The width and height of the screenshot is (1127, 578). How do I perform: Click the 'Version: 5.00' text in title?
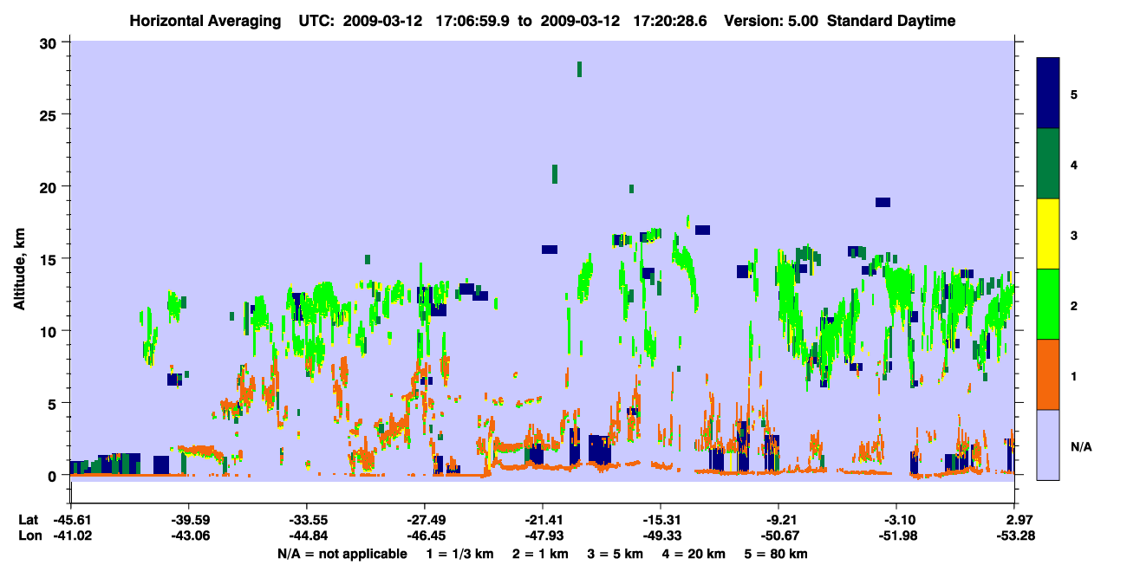pos(771,21)
